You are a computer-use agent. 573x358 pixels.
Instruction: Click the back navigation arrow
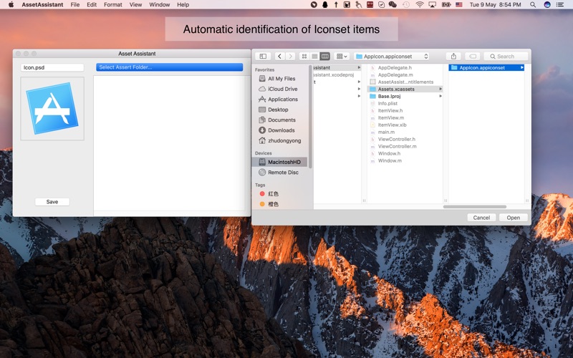point(279,56)
